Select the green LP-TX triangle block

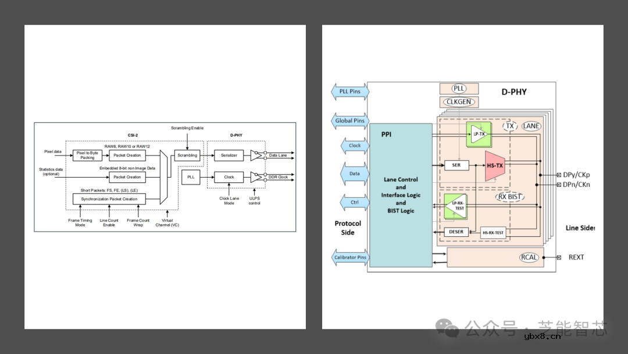[479, 134]
